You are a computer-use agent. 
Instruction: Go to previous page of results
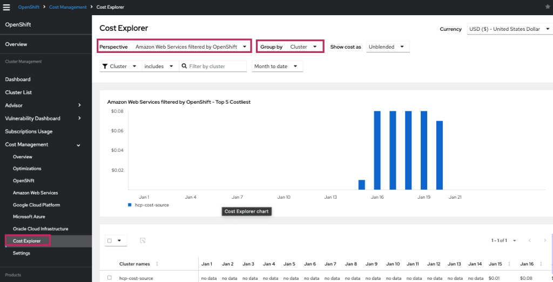[530, 240]
